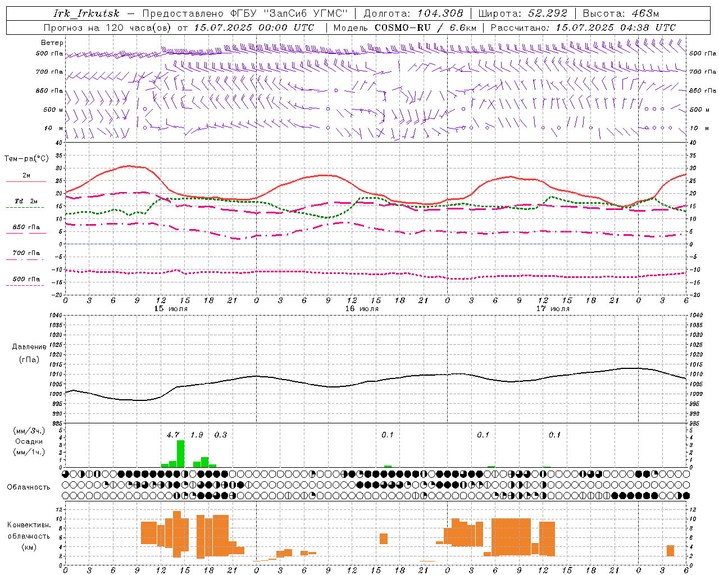Image resolution: width=719 pixels, height=575 pixels.
Task: Click the precipitation total "4.7"
Action: (173, 435)
